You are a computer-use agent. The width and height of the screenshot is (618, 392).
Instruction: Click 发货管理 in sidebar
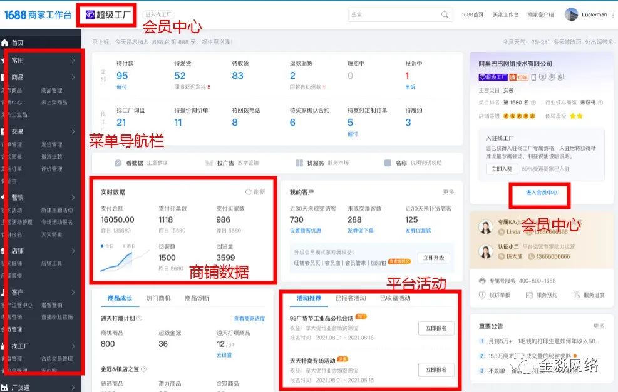(x=51, y=144)
